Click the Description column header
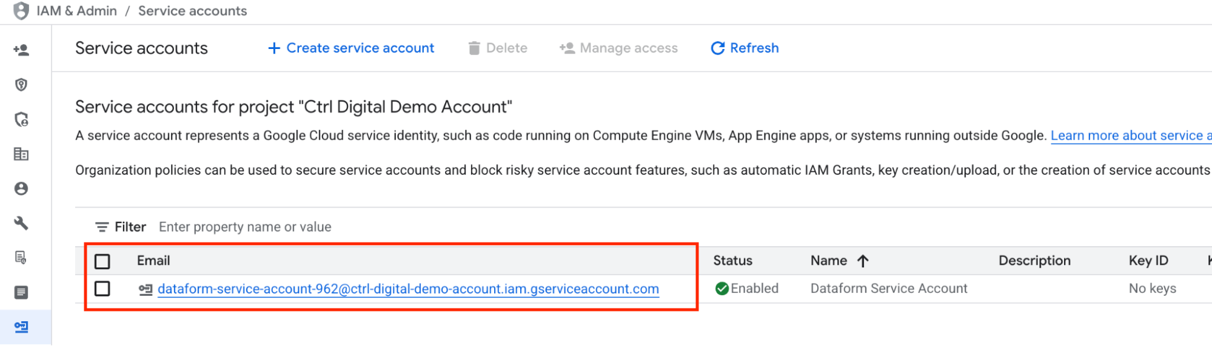1212x346 pixels. pyautogui.click(x=1034, y=261)
